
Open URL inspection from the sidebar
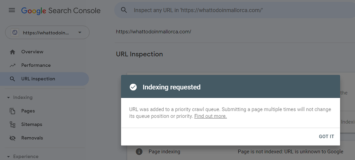coord(38,79)
